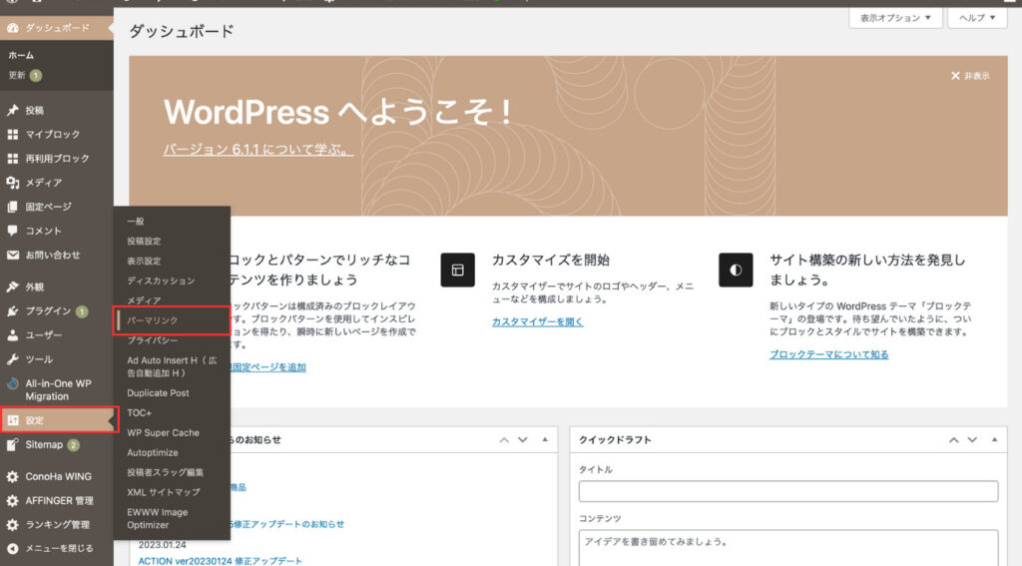The width and height of the screenshot is (1022, 566).
Task: Select 投稿設定 in the settings submenu
Action: tap(144, 242)
